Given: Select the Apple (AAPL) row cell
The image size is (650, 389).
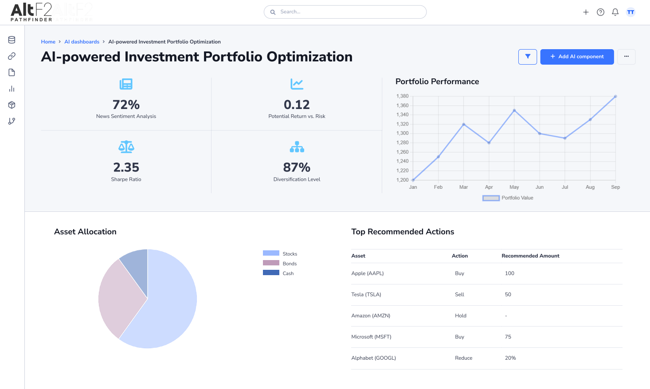Looking at the screenshot, I should pyautogui.click(x=368, y=273).
